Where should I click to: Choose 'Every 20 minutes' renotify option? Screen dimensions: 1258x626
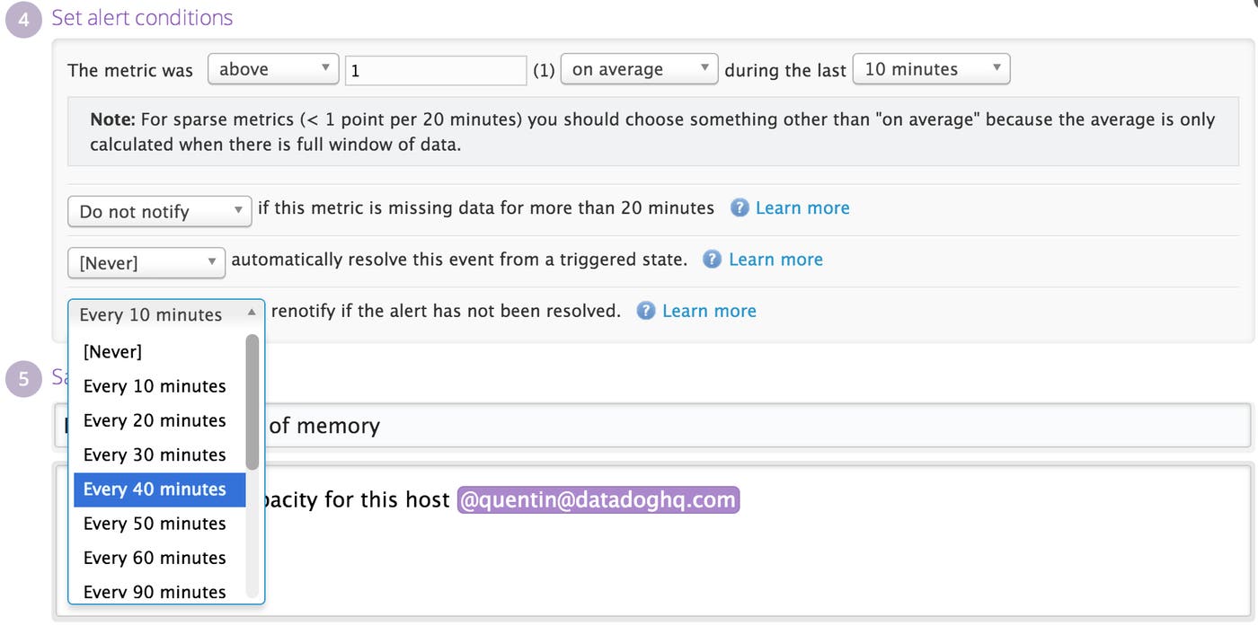coord(155,420)
